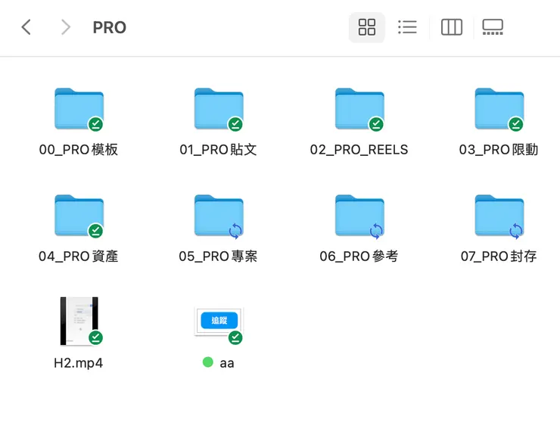Click the synced checkmark on 03_PRO限動
The image size is (560, 438).
pyautogui.click(x=515, y=124)
